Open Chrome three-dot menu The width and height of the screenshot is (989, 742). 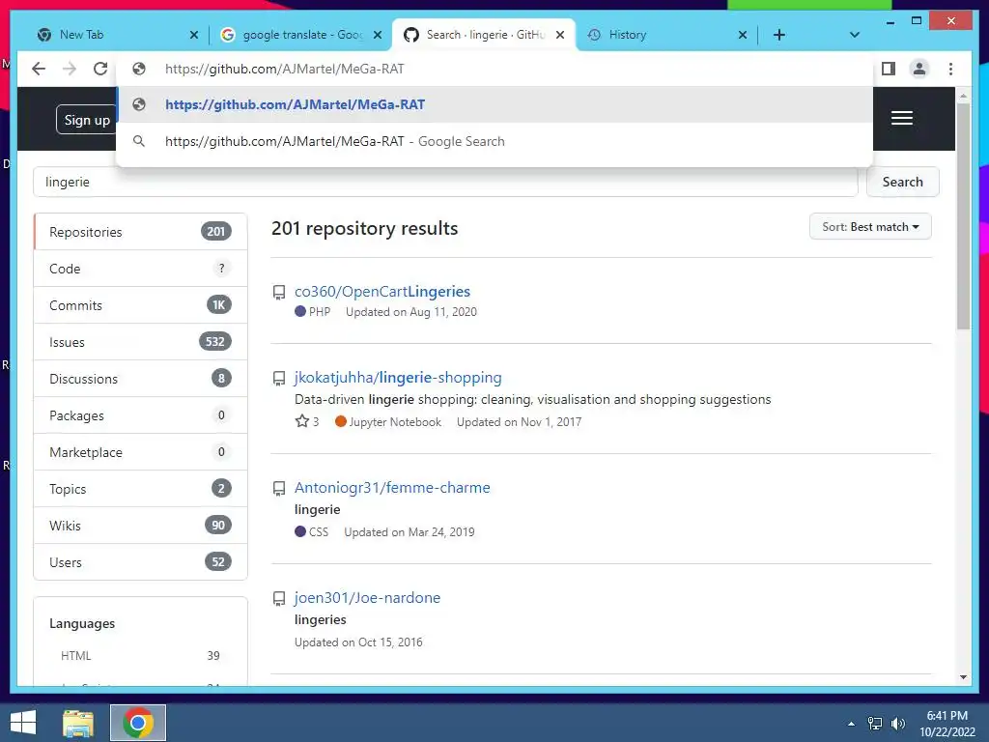point(950,69)
